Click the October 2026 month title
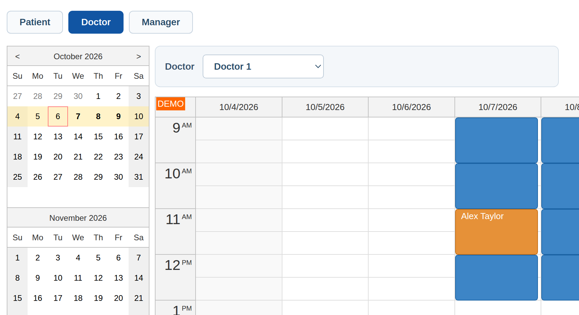 [x=78, y=57]
